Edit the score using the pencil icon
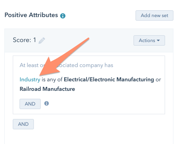179x144 pixels. click(x=42, y=40)
